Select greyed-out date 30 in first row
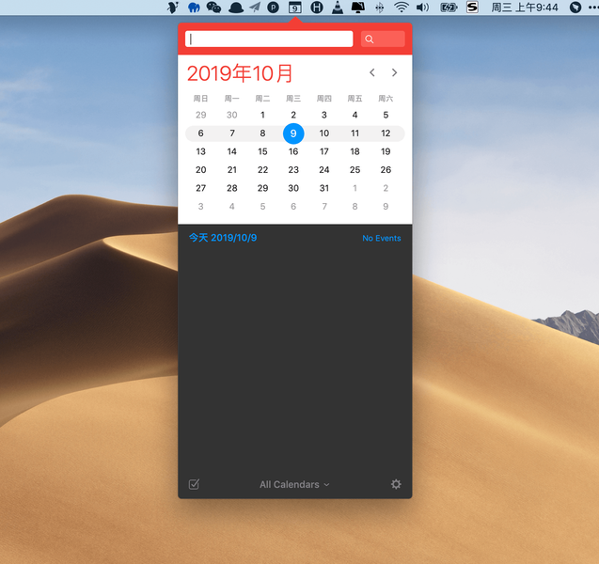599x564 pixels. click(x=232, y=115)
